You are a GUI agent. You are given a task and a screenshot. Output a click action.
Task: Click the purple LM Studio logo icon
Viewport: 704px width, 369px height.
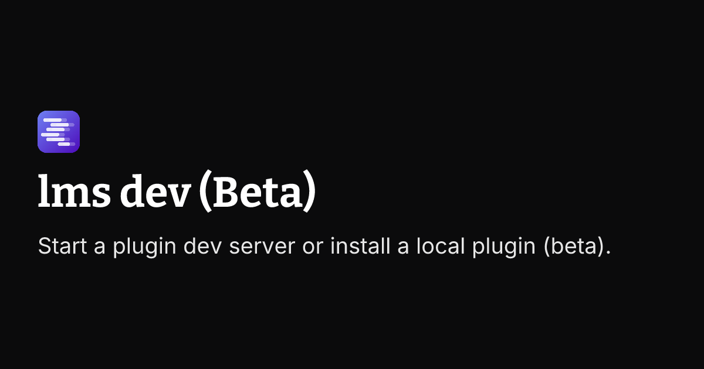[x=59, y=132]
